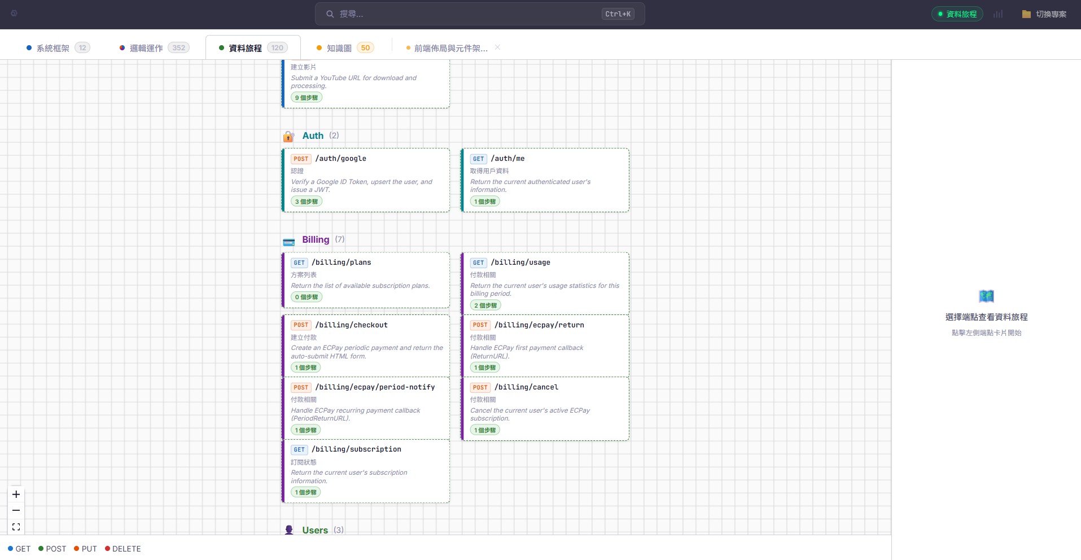
Task: Click the credit card icon beside Billing
Action: click(x=289, y=241)
